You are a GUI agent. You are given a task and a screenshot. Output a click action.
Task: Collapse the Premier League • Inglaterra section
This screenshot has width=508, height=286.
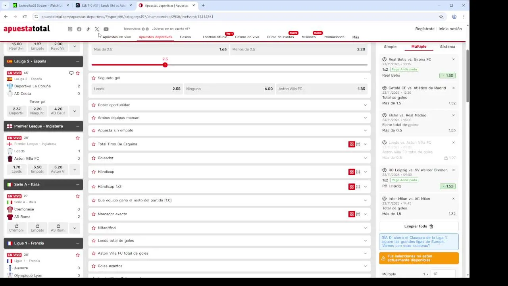pyautogui.click(x=78, y=126)
